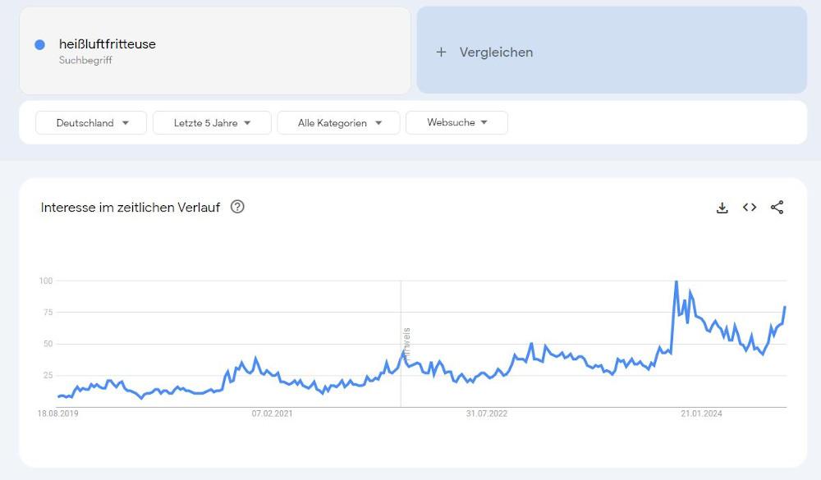Click the chart peak near value 100

click(676, 282)
